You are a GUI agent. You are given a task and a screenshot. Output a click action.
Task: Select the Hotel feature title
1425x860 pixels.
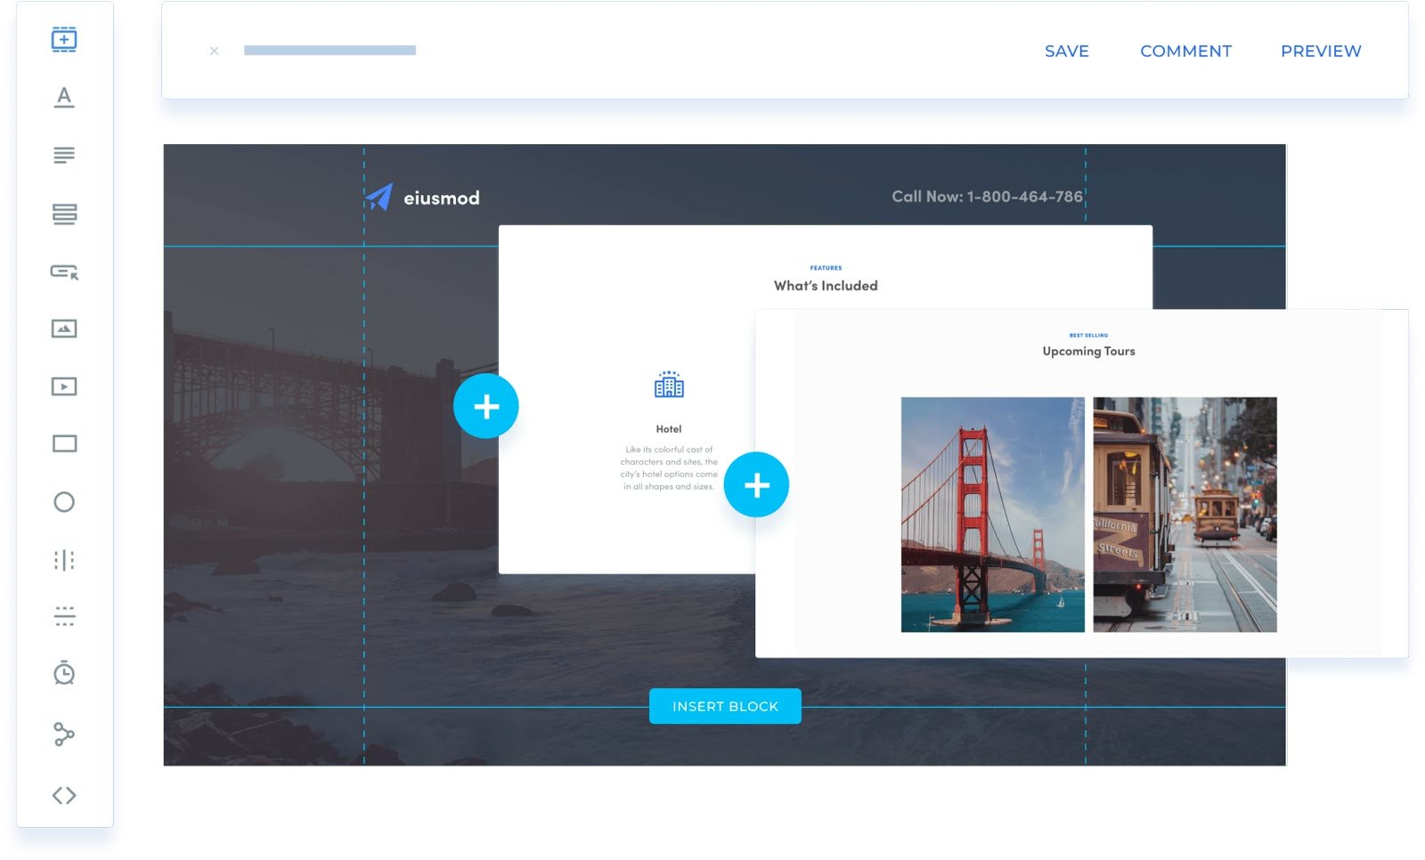coord(669,429)
